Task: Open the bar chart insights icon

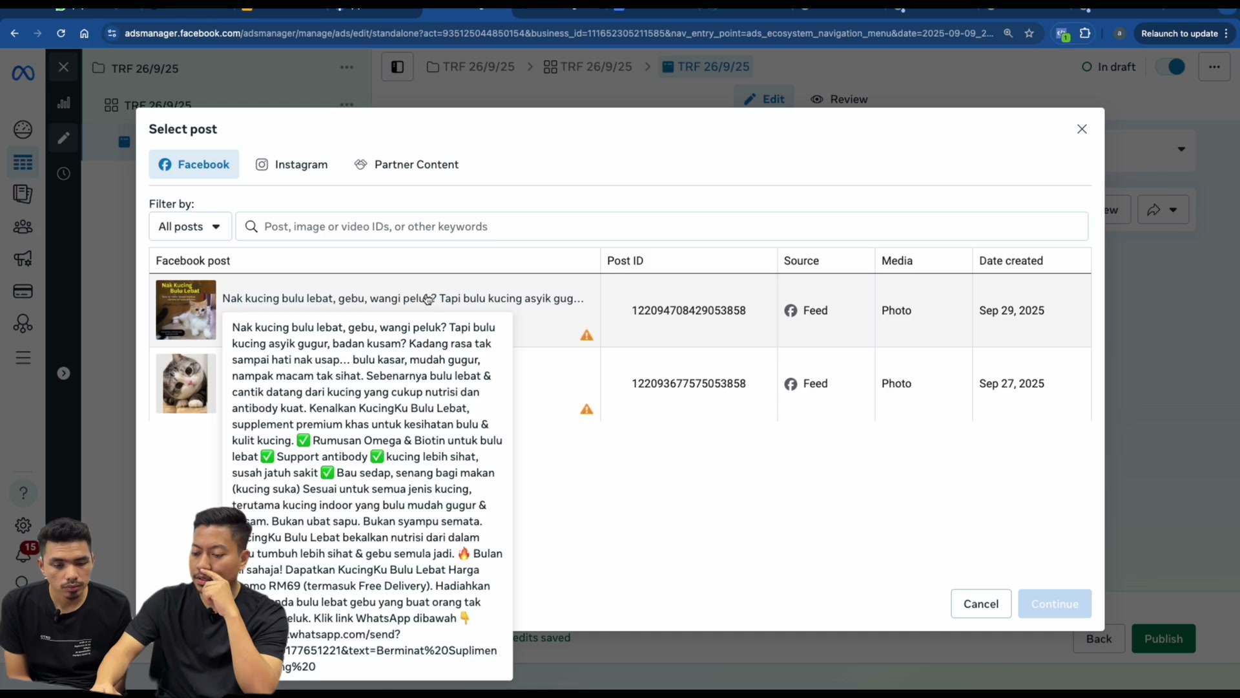Action: click(x=63, y=103)
